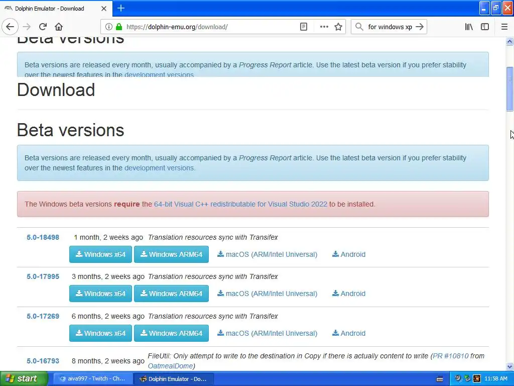Click the green secure-connection padlock
Screen dimensions: 514x386
tap(118, 27)
